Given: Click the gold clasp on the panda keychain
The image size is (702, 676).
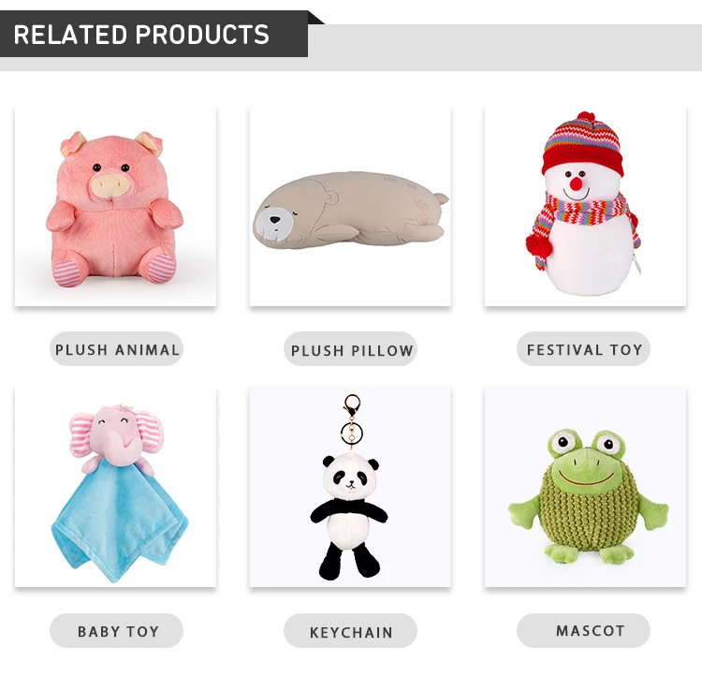Looking at the screenshot, I should (352, 405).
